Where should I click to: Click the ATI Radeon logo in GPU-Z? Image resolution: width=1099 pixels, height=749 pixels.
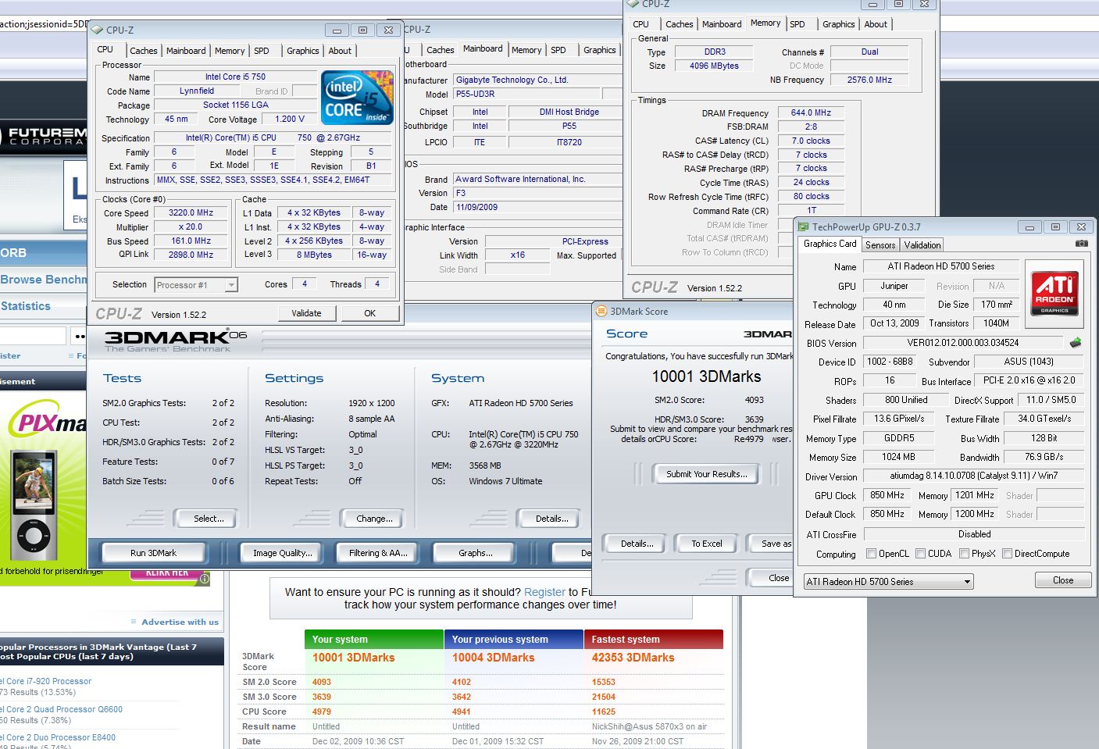1054,294
